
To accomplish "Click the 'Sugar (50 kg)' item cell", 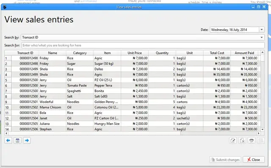I will point(107,64).
